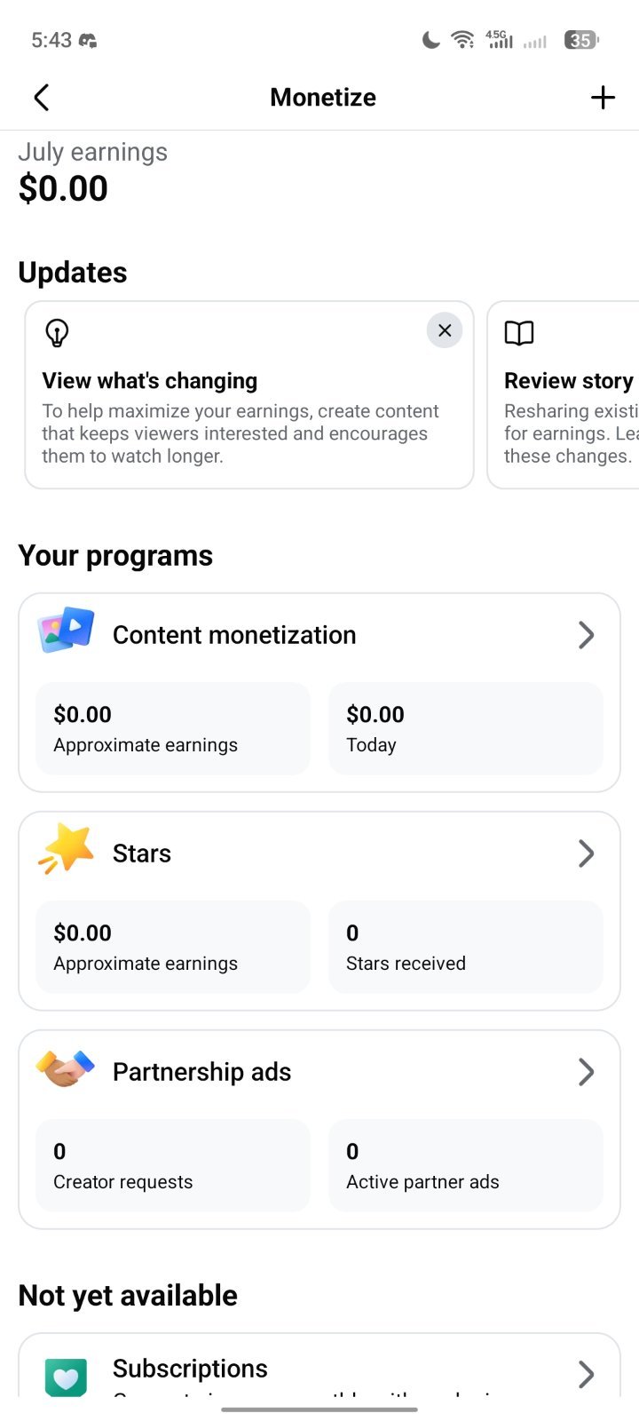Tap the July earnings amount

point(63,188)
